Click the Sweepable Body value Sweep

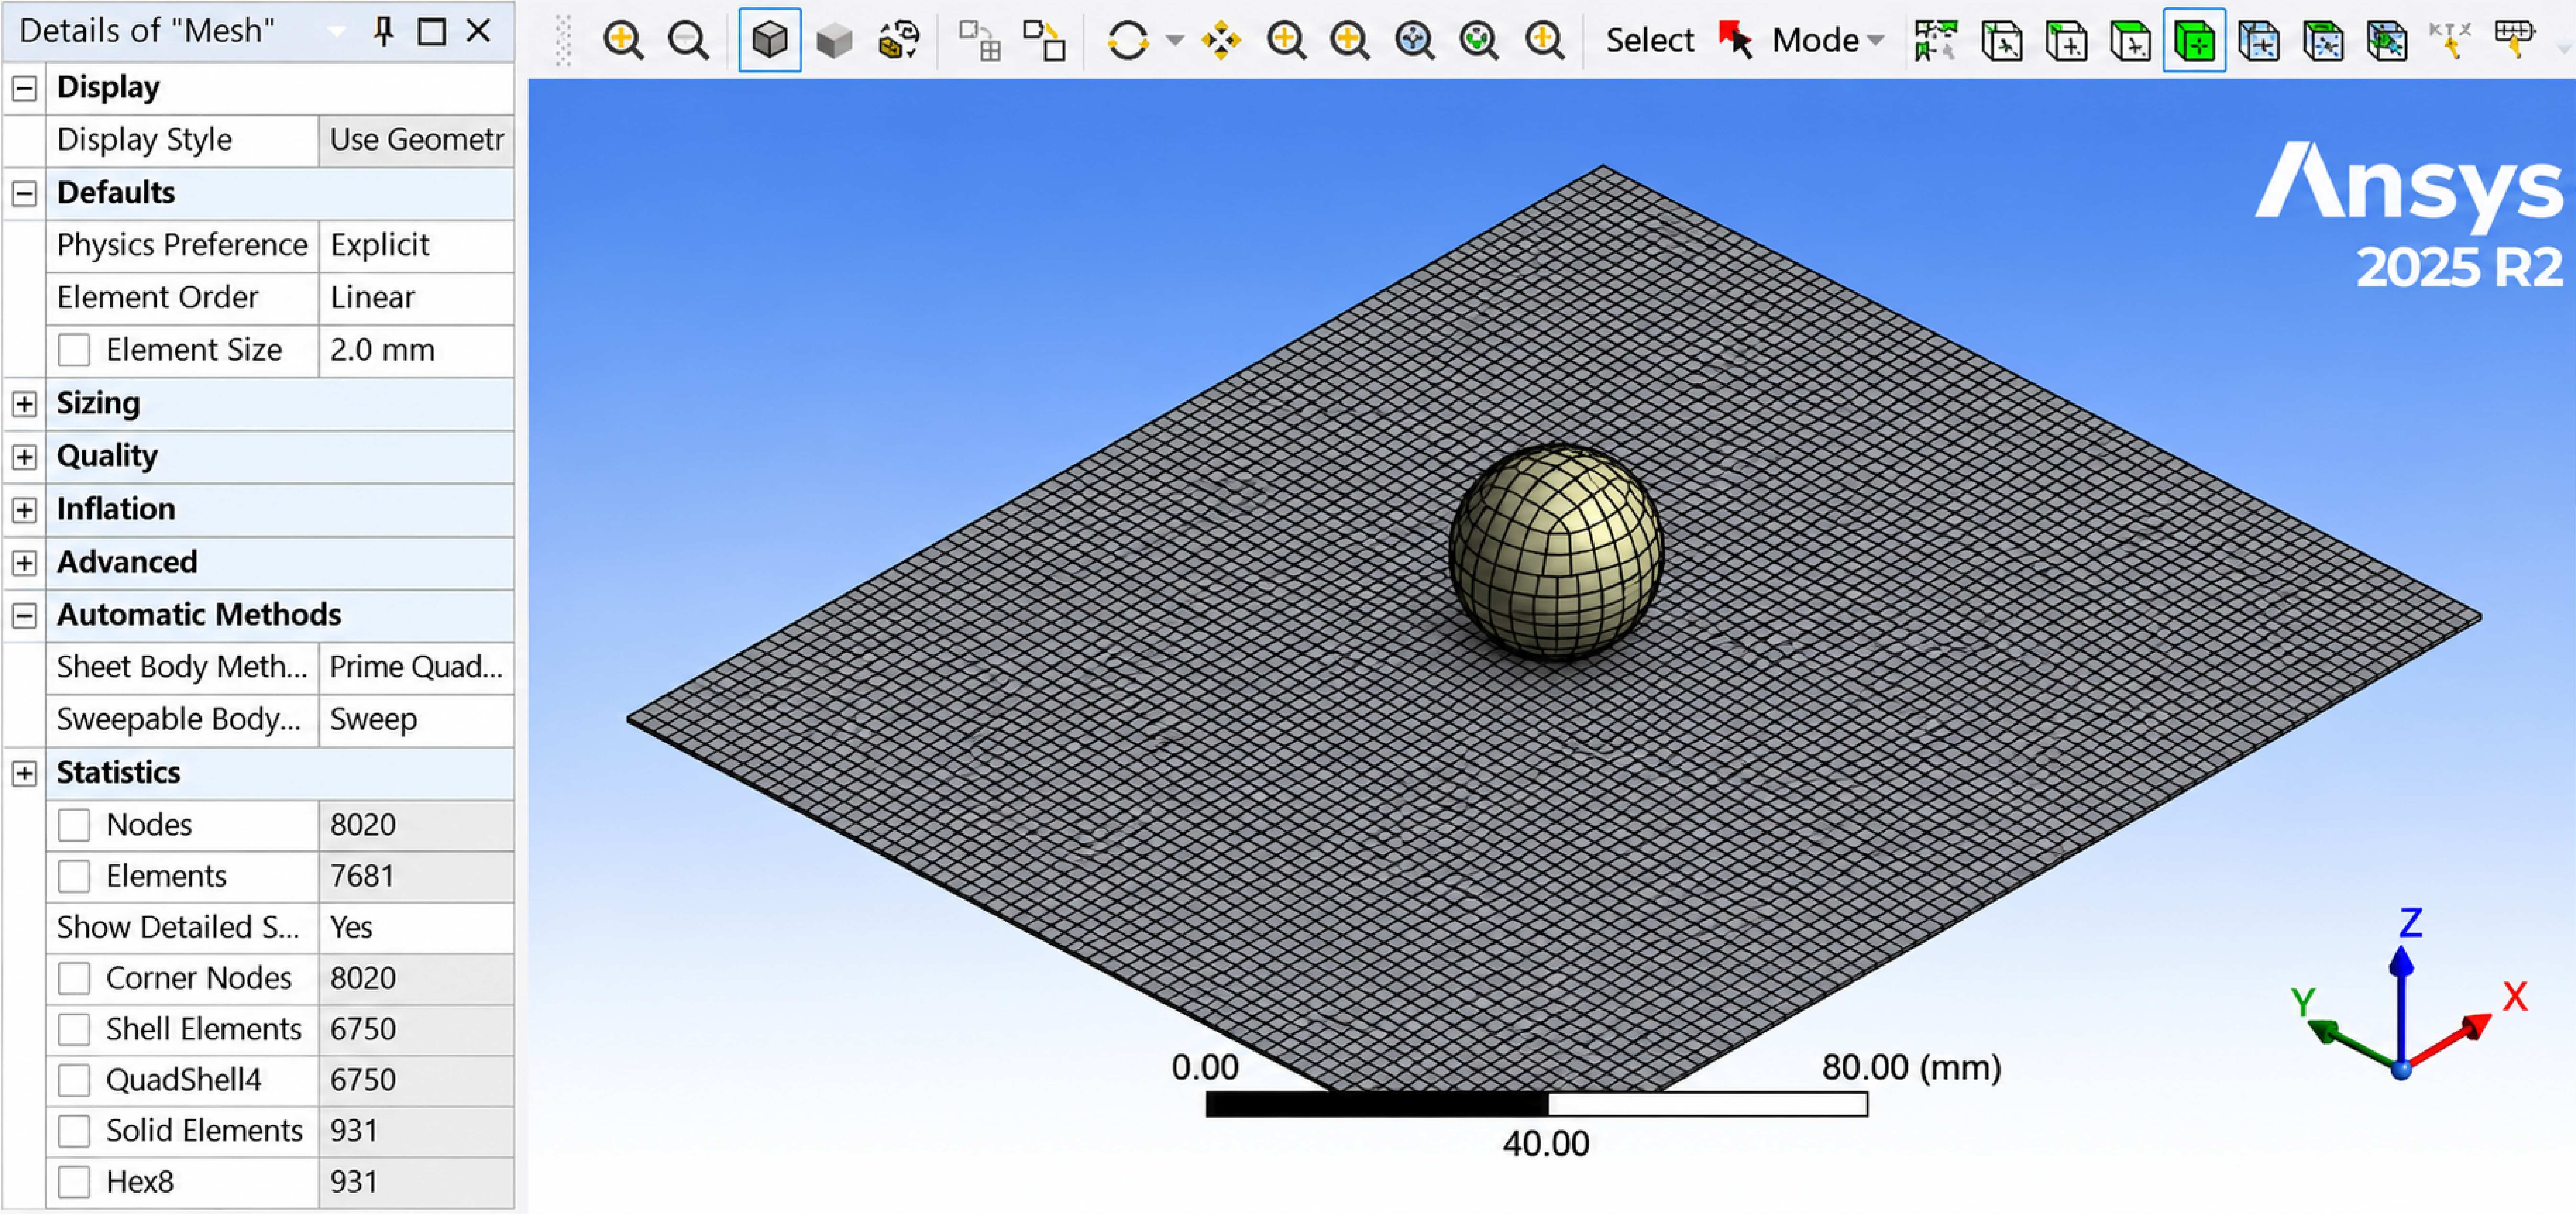tap(416, 720)
